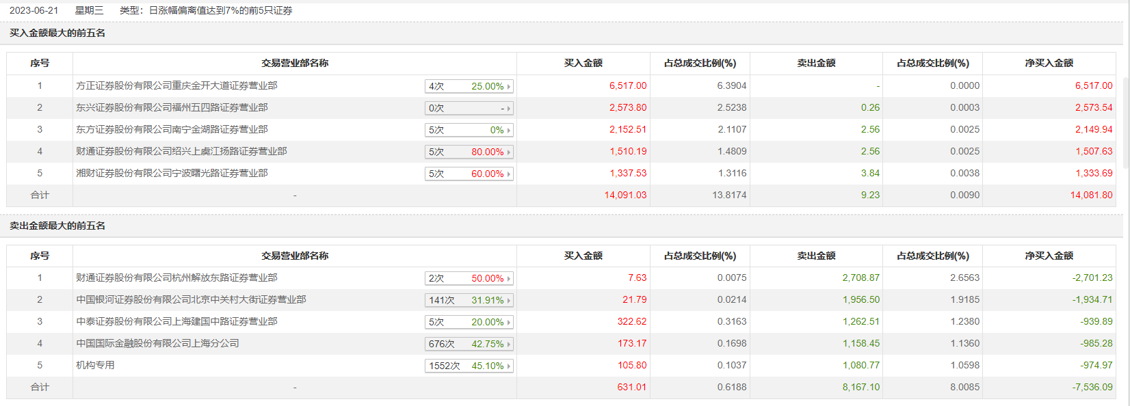Expand the 141次 31.91% stats box
Image resolution: width=1130 pixels, height=406 pixels.
click(469, 300)
